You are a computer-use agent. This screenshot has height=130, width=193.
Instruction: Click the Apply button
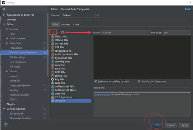pyautogui.click(x=185, y=125)
